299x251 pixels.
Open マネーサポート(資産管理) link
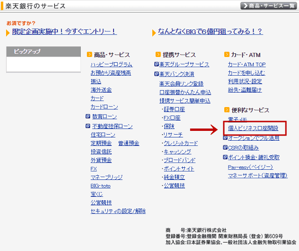coord(257,175)
